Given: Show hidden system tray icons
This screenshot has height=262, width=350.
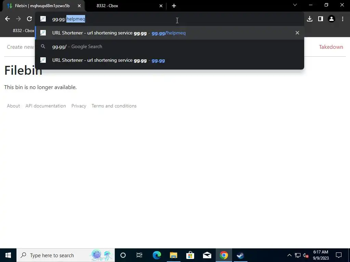Looking at the screenshot, I should [x=289, y=255].
